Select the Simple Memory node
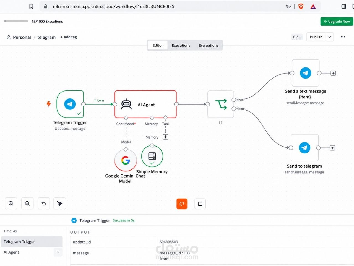354x266 pixels. (x=152, y=156)
